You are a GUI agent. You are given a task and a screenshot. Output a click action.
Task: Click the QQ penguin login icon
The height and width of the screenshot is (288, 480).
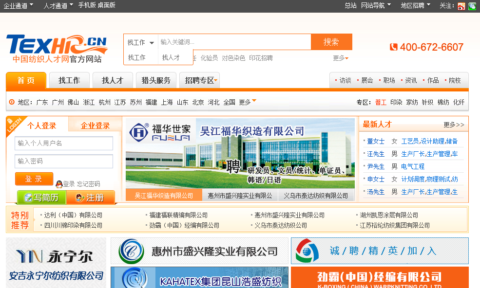click(x=59, y=184)
